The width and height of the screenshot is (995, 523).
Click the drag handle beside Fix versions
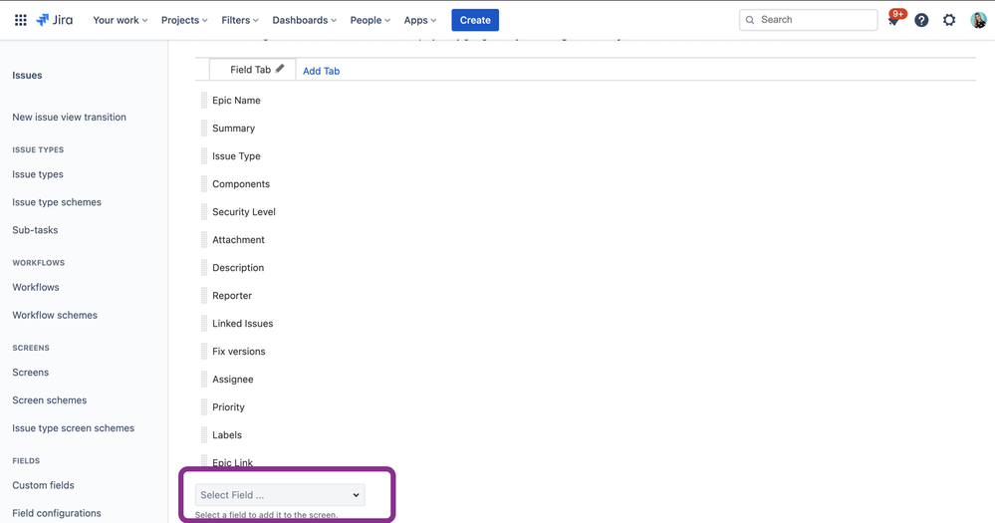click(x=204, y=351)
